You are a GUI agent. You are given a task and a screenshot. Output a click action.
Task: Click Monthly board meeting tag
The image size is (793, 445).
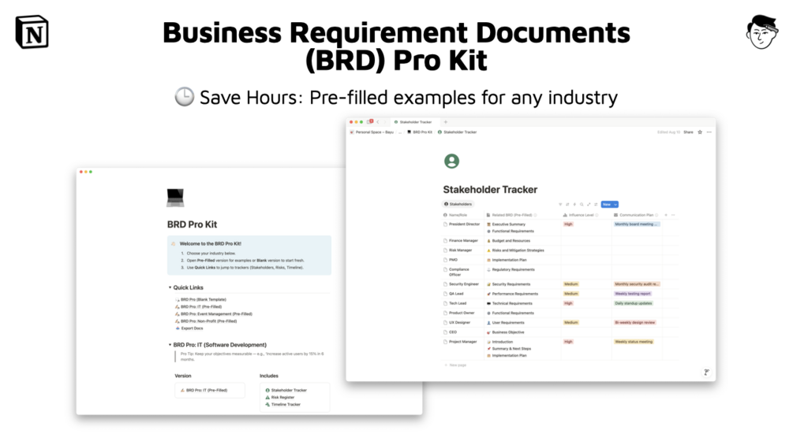637,224
